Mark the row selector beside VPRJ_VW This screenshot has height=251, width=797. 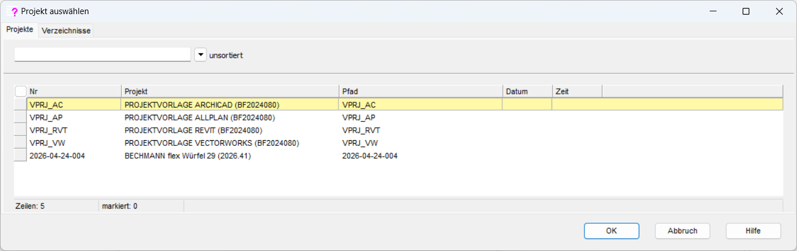coord(20,143)
